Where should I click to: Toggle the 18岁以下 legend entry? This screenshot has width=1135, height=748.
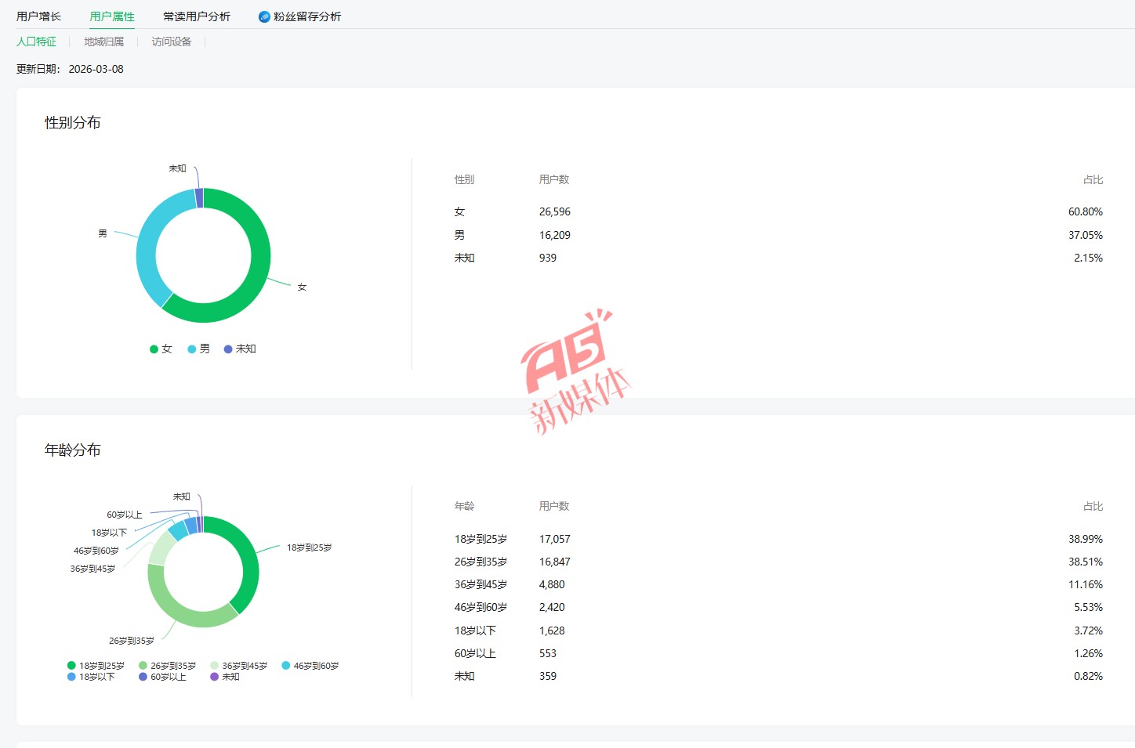[x=91, y=677]
